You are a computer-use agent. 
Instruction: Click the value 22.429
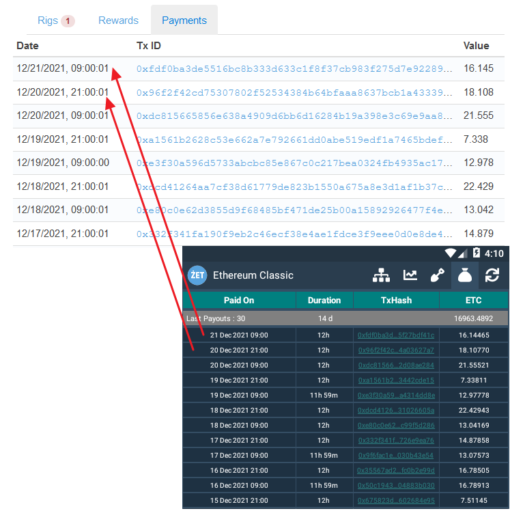(479, 187)
